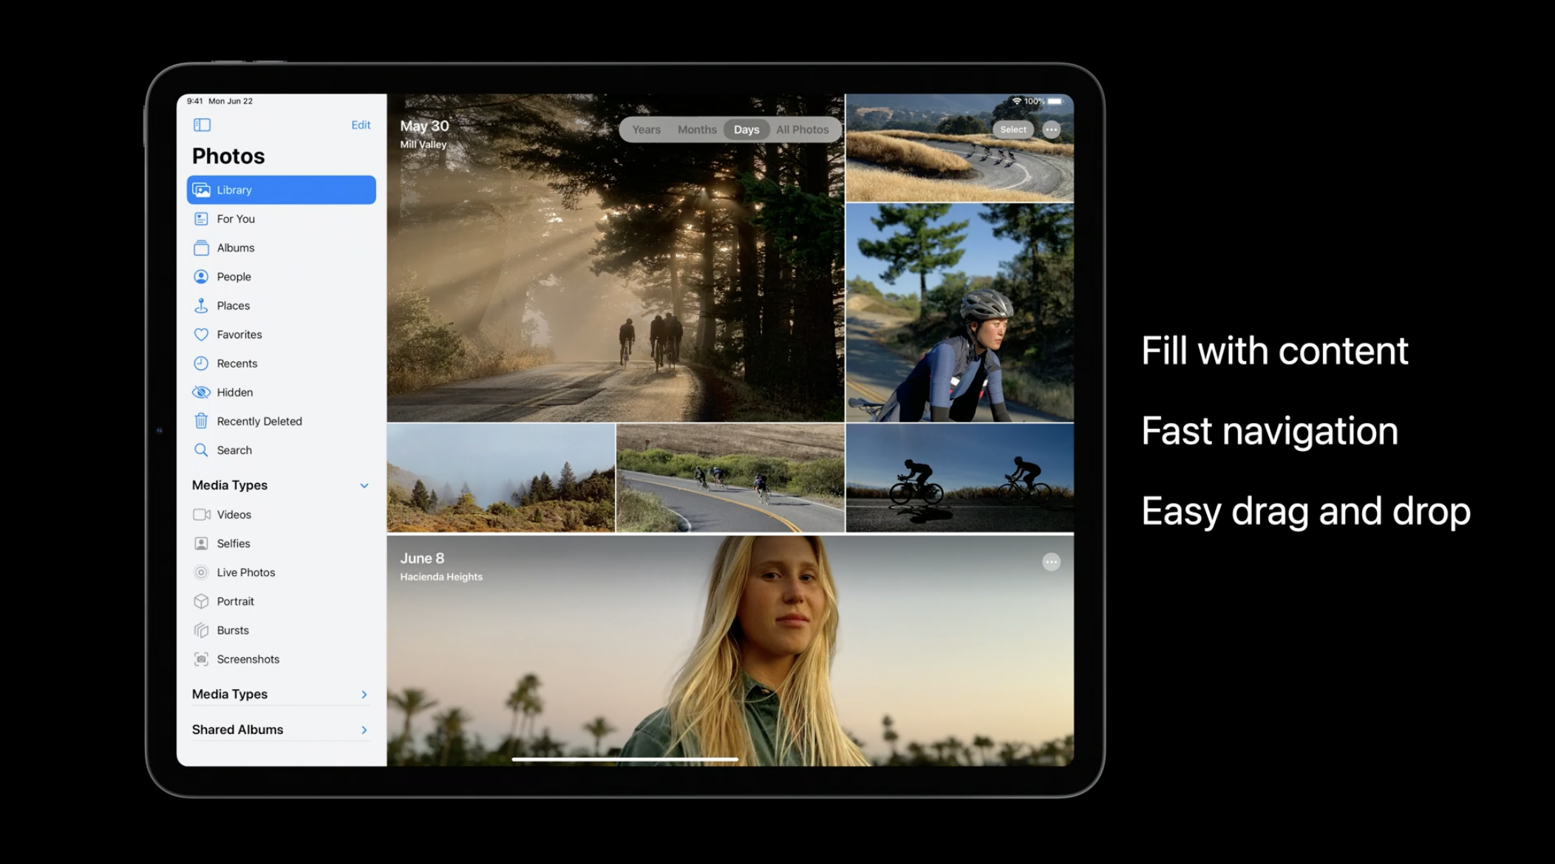
Task: Tap the Edit button in sidebar
Action: click(361, 125)
